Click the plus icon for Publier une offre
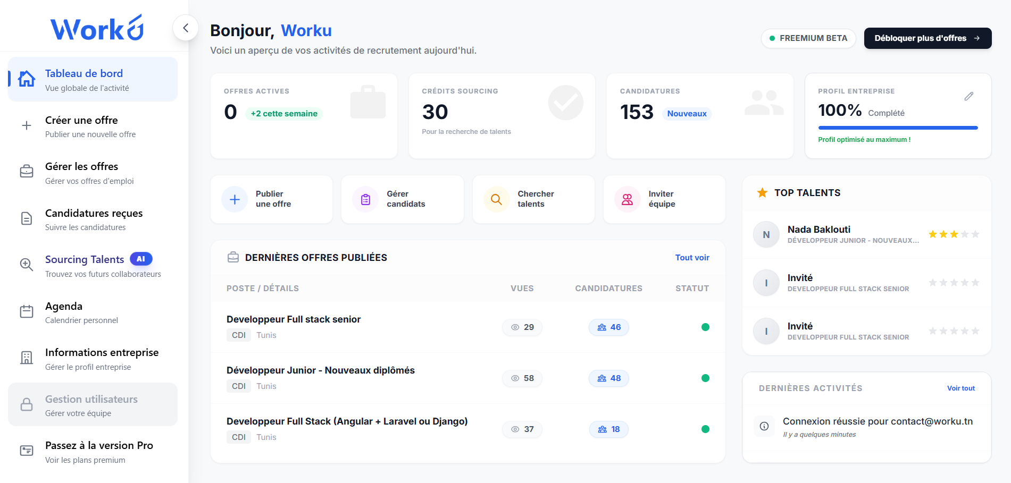Image resolution: width=1011 pixels, height=483 pixels. (235, 199)
